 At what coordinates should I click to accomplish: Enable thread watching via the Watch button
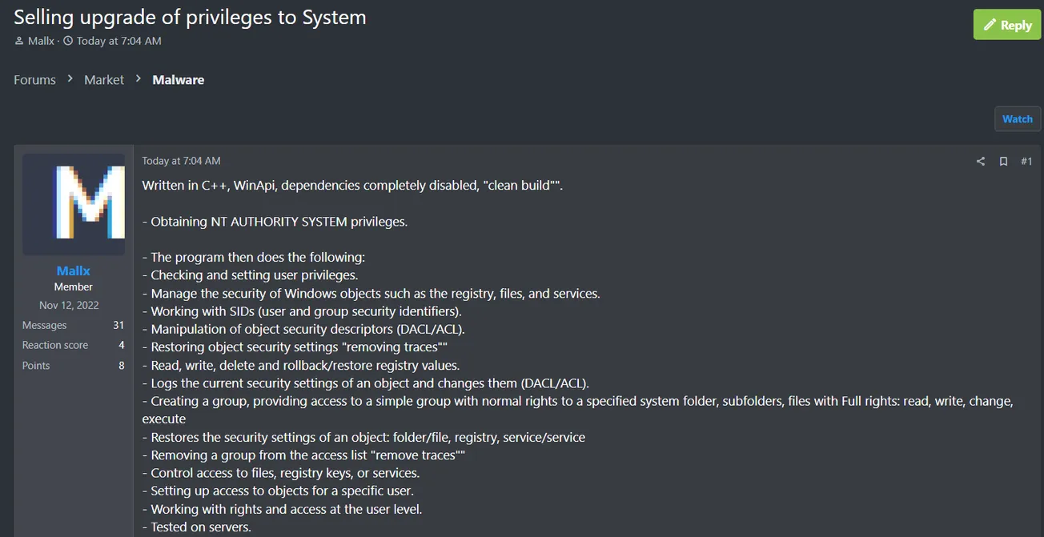coord(1017,118)
